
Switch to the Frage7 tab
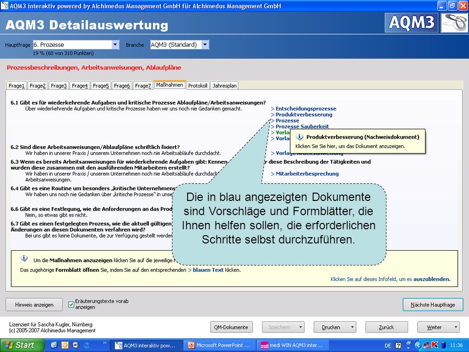pyautogui.click(x=143, y=86)
